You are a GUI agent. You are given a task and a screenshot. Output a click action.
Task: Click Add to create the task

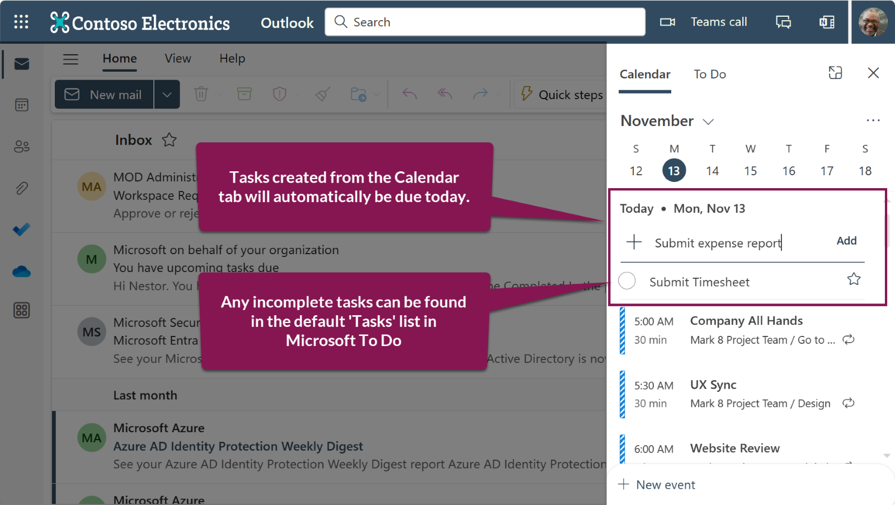pos(846,241)
